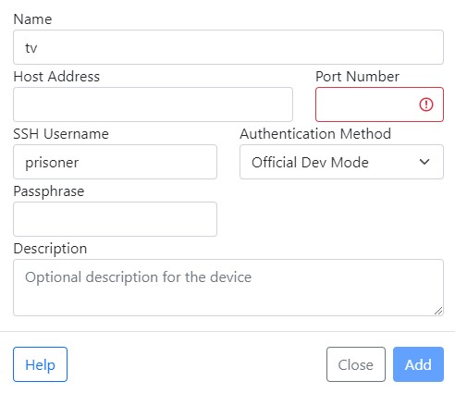Click the SSH Username label
Image resolution: width=455 pixels, height=393 pixels.
coord(61,134)
